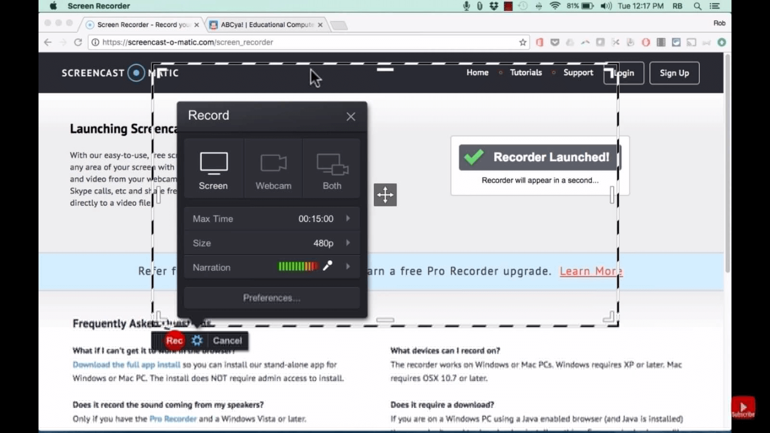Click the YouTube Subscribe icon
The width and height of the screenshot is (770, 433).
click(x=743, y=408)
